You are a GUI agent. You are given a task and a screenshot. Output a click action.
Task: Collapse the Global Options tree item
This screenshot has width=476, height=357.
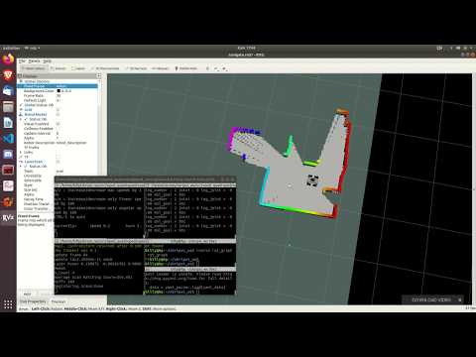pyautogui.click(x=21, y=81)
